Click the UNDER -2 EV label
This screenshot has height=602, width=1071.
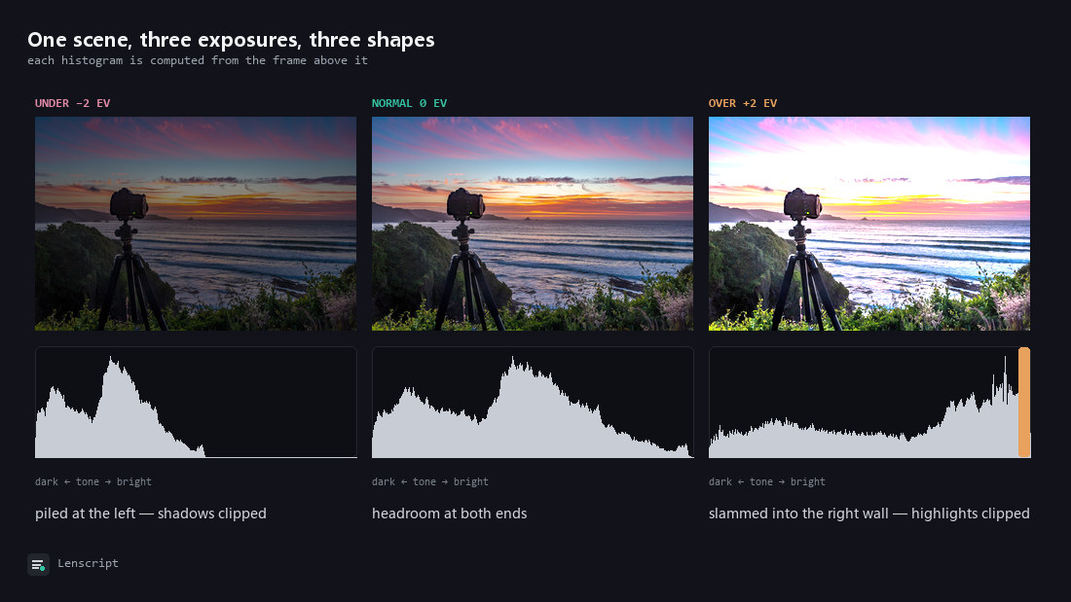click(x=72, y=103)
